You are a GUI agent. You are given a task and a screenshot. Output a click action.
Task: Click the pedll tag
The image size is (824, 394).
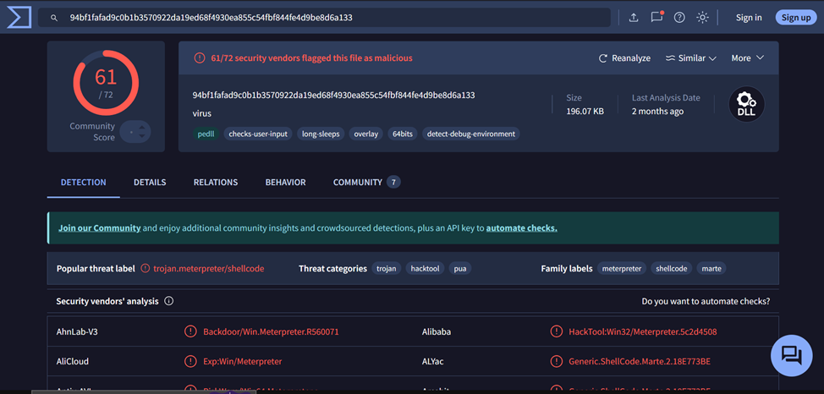click(206, 134)
